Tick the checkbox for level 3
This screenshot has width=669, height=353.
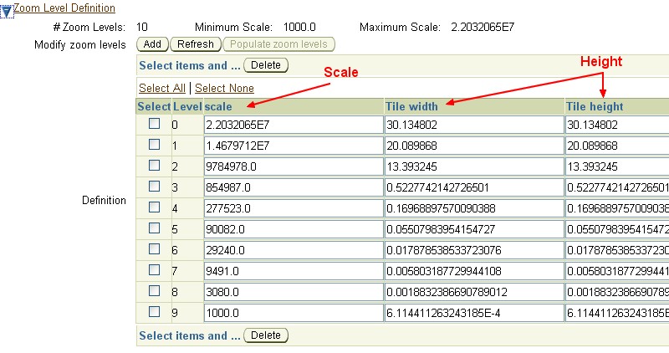click(154, 187)
